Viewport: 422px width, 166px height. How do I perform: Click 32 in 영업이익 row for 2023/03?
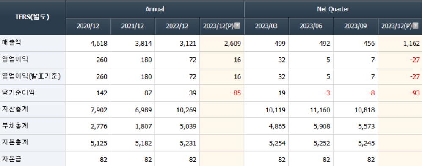(x=281, y=60)
